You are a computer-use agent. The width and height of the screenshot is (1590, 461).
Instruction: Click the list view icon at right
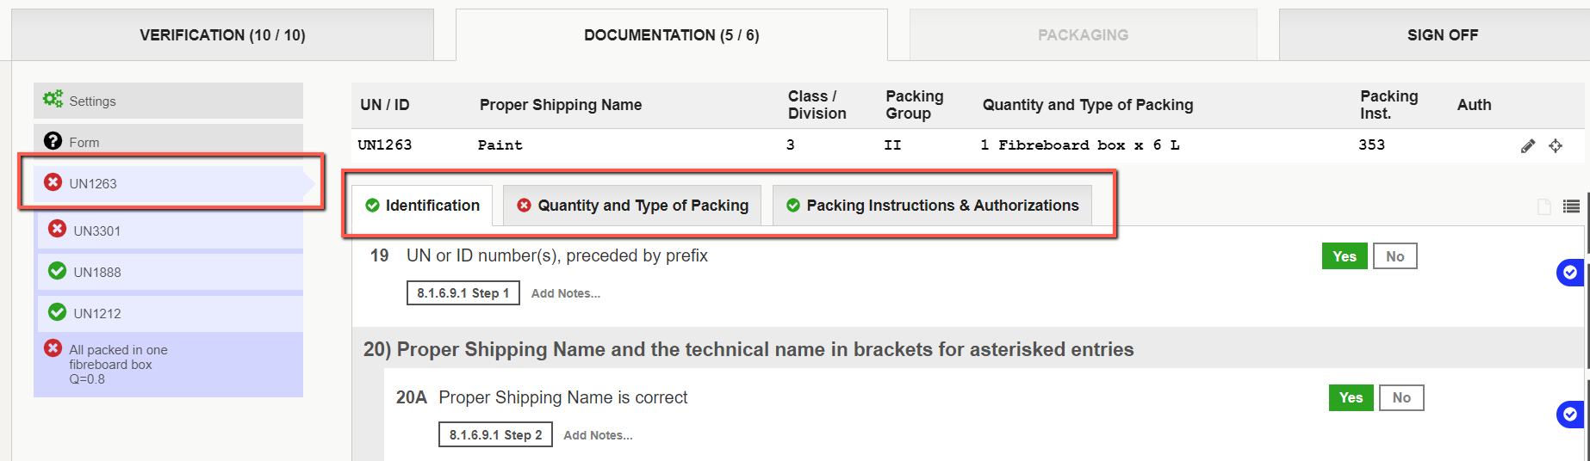[x=1572, y=206]
